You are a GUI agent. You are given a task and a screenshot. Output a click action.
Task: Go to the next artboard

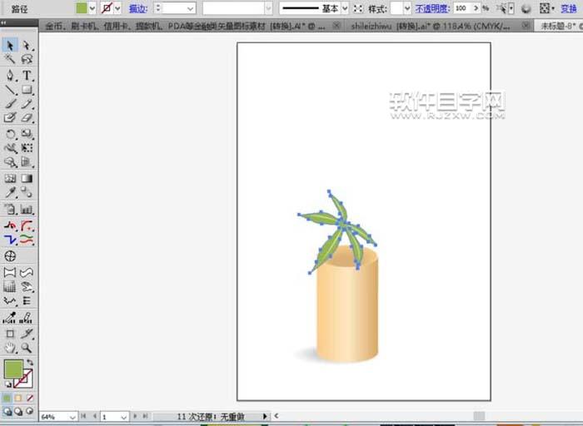[135, 416]
